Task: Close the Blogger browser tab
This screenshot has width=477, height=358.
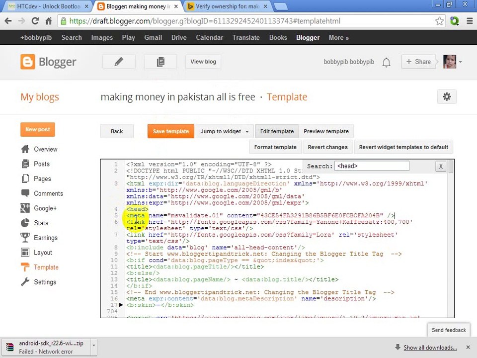Action: click(176, 6)
